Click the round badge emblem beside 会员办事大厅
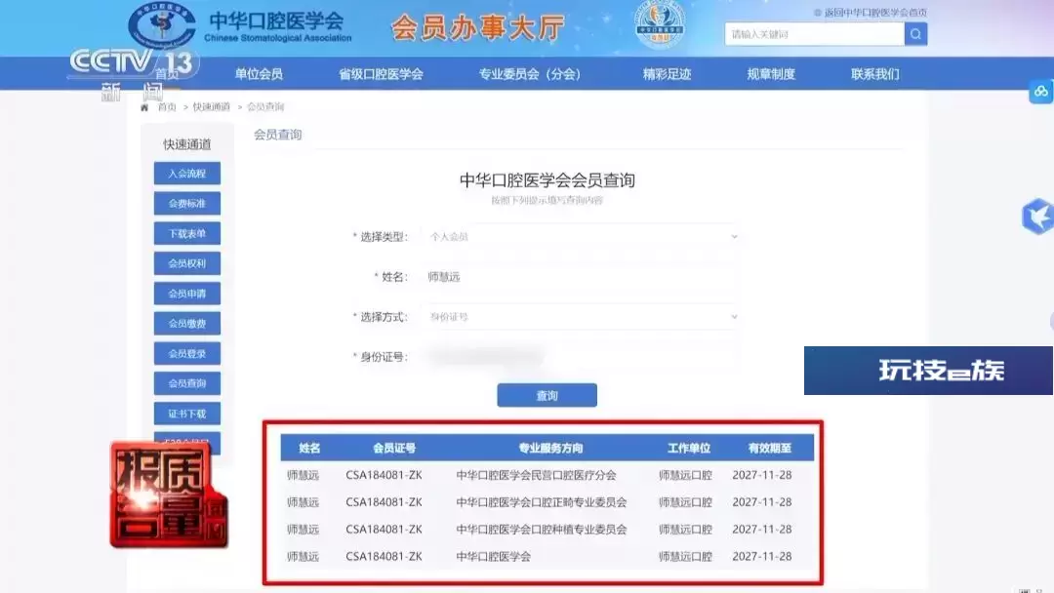Screen dimensions: 1054x593 click(x=660, y=24)
